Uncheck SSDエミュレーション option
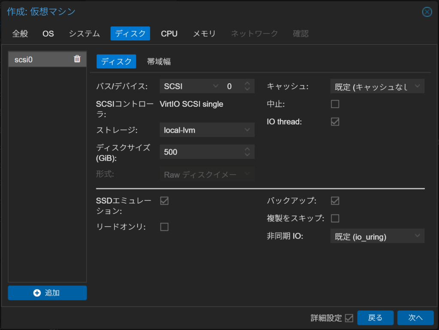This screenshot has height=330, width=439. 164,201
